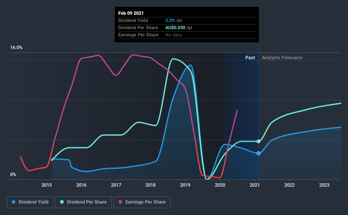Image resolution: width=348 pixels, height=215 pixels.
Task: Click the teal Dividend Per Share legend dot
Action: [x=62, y=202]
